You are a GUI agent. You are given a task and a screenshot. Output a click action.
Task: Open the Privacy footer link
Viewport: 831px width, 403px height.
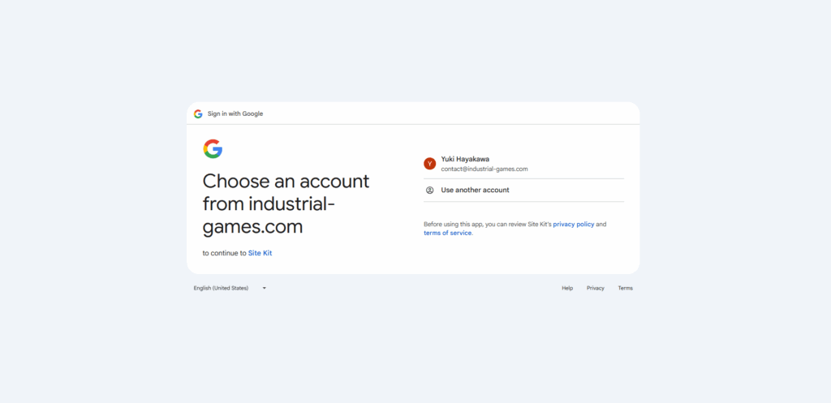pos(596,288)
